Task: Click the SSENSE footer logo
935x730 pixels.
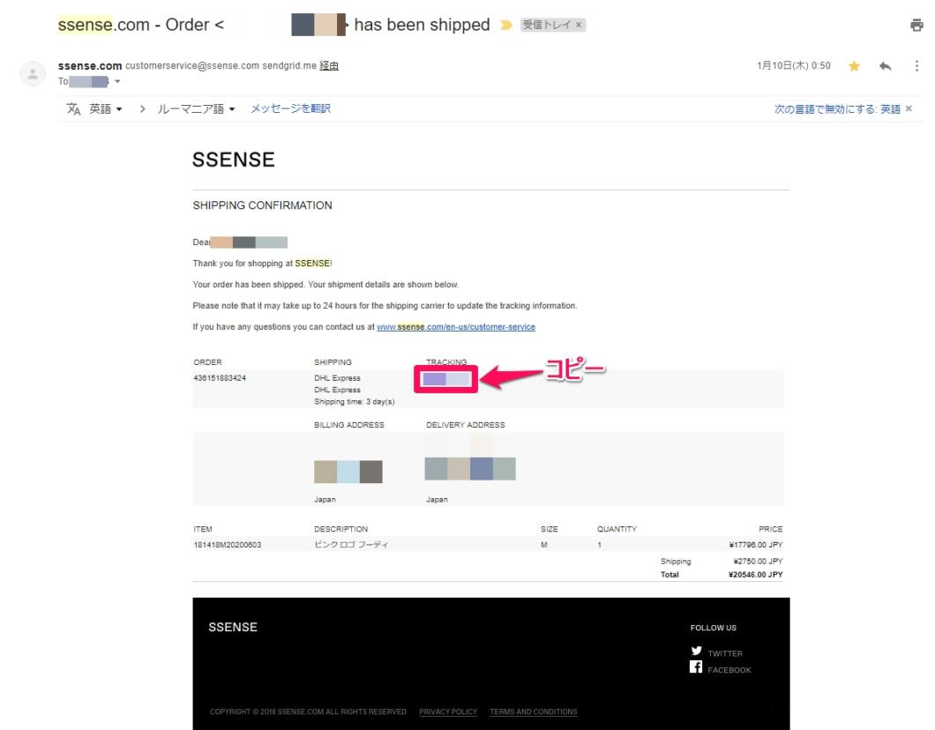Action: [233, 627]
